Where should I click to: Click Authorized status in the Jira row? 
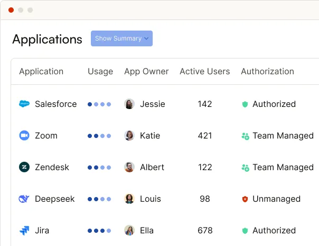click(274, 231)
